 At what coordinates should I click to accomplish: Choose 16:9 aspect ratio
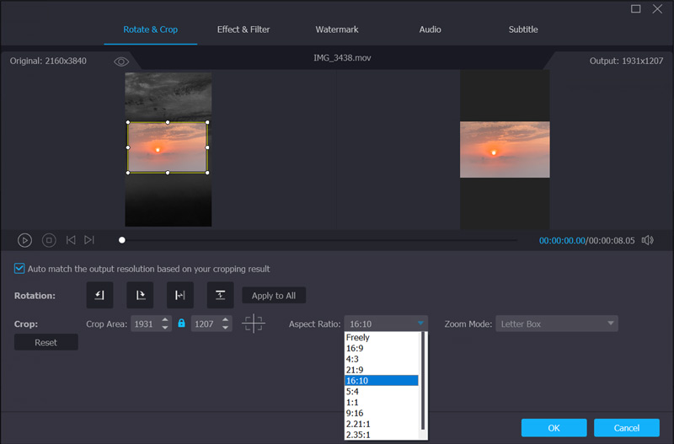[382, 348]
